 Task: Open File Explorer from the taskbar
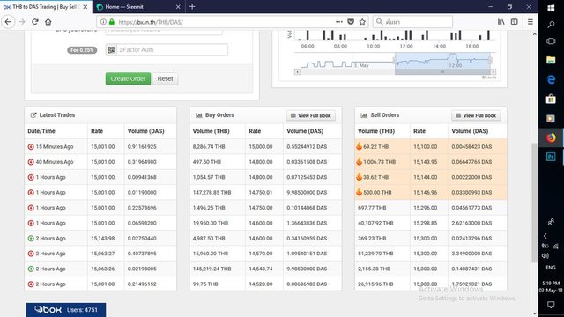[551, 60]
